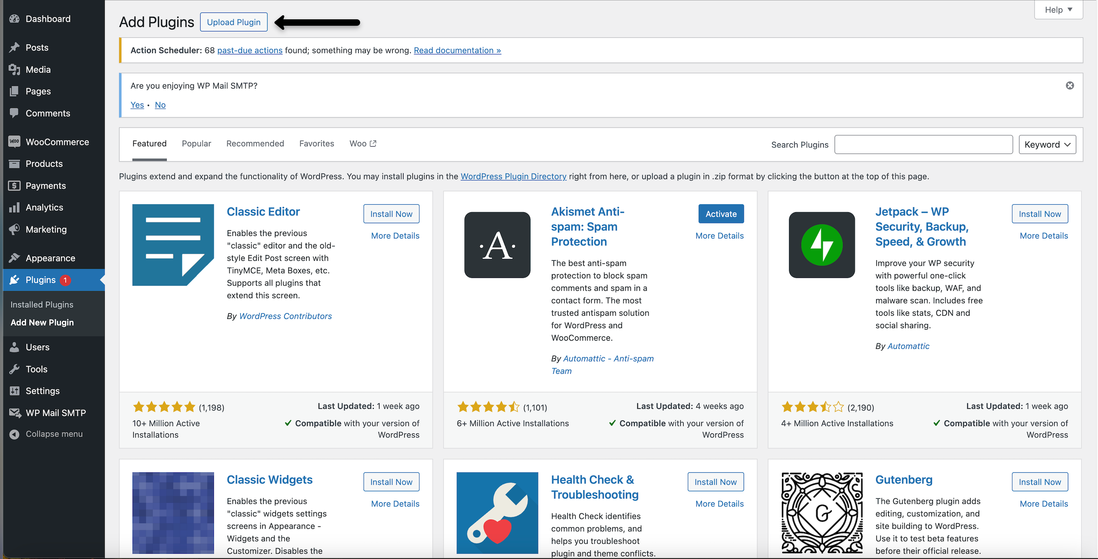View More Details for Gutenberg
1098x559 pixels.
click(x=1044, y=503)
